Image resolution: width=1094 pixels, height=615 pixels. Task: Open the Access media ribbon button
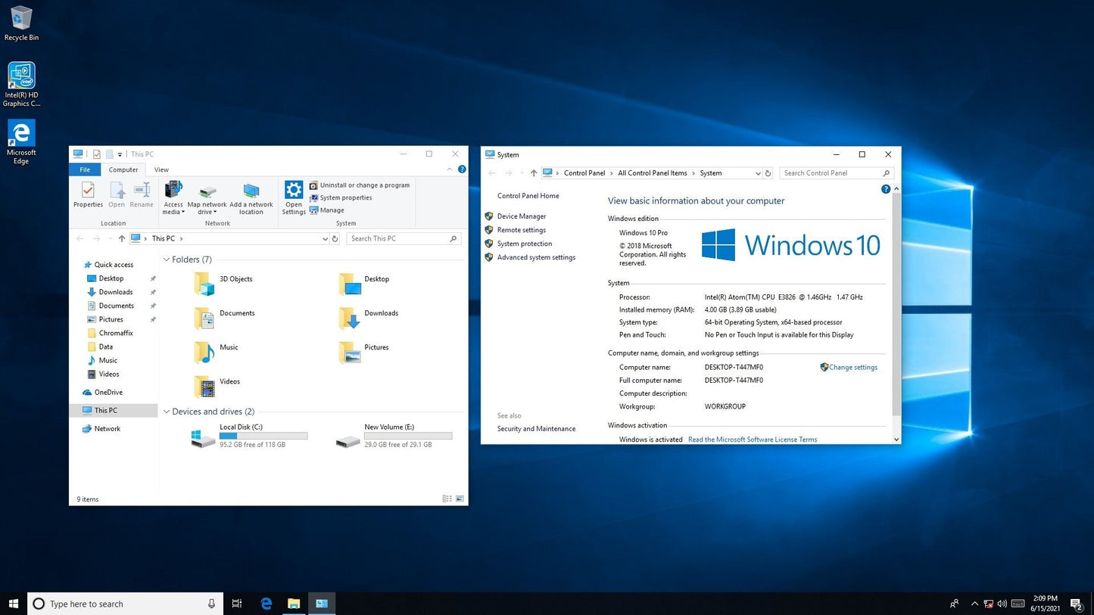point(173,199)
